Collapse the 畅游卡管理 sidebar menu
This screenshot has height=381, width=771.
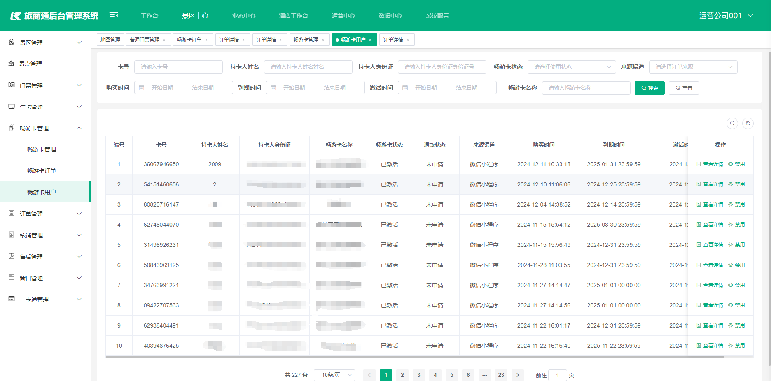pos(79,128)
